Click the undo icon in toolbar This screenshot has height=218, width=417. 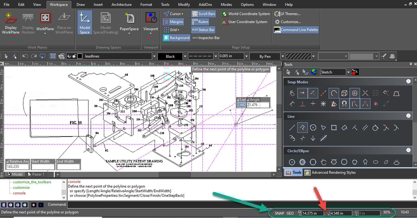[25, 56]
